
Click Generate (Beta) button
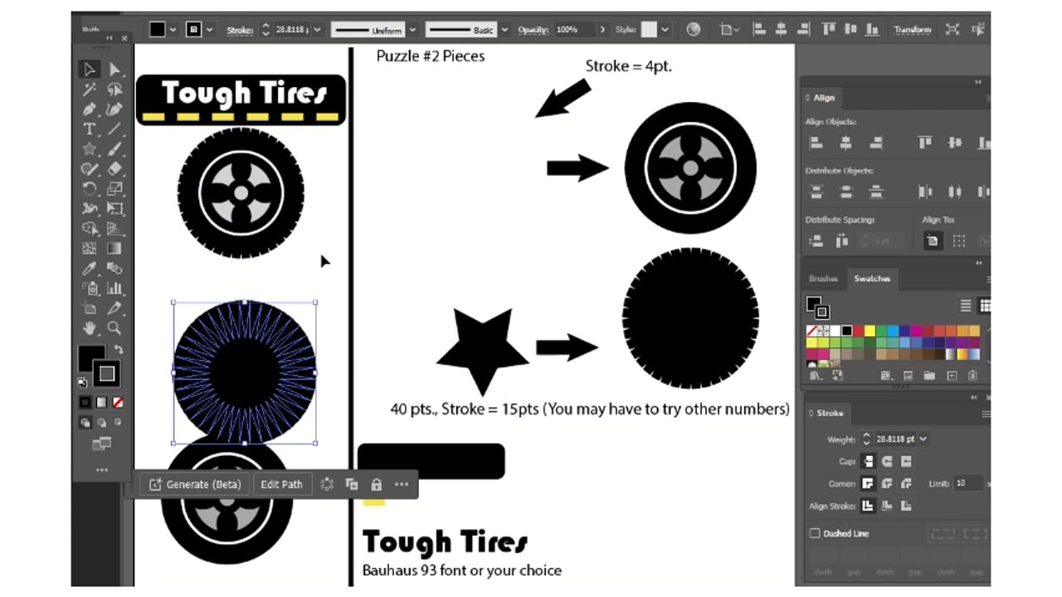196,484
